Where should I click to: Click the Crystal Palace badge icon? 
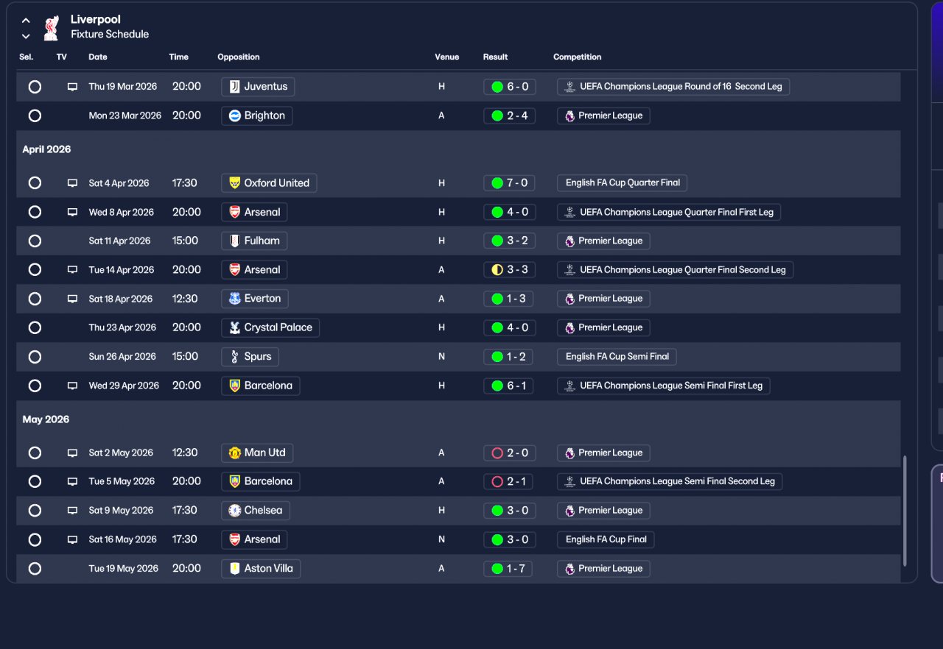(234, 327)
